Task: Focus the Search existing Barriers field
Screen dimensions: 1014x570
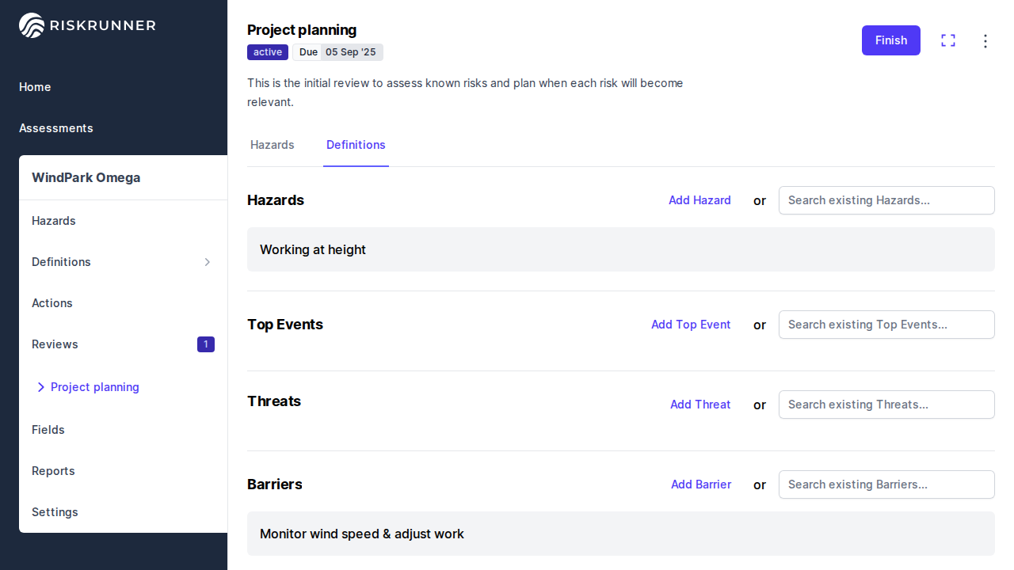Action: tap(886, 484)
